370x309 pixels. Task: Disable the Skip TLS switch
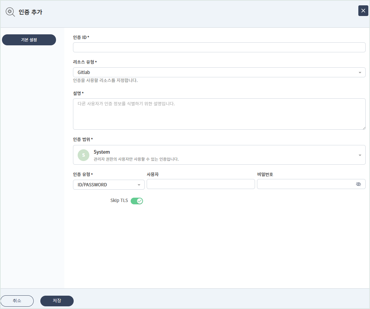[x=137, y=201]
